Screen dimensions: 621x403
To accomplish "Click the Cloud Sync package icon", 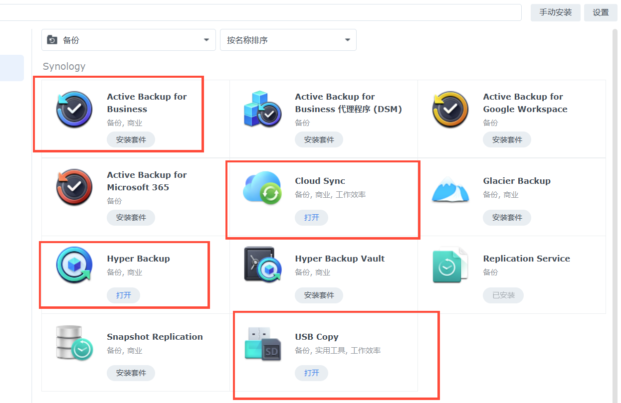I will click(262, 187).
